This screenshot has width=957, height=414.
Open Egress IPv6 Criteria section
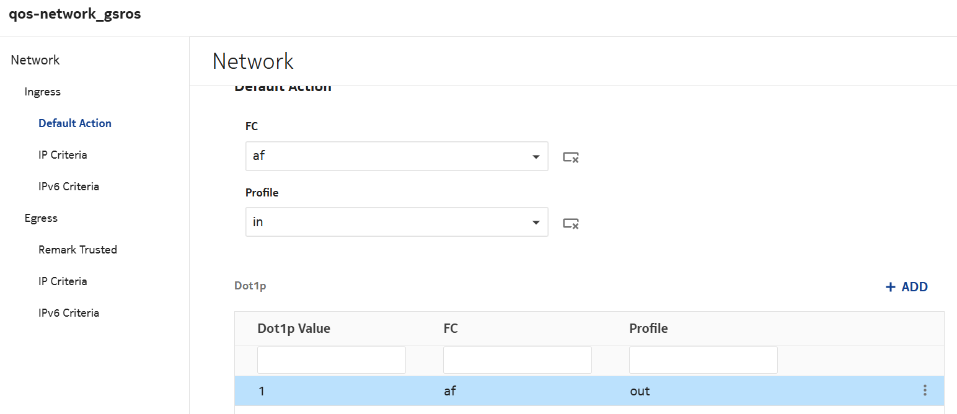[x=69, y=313]
